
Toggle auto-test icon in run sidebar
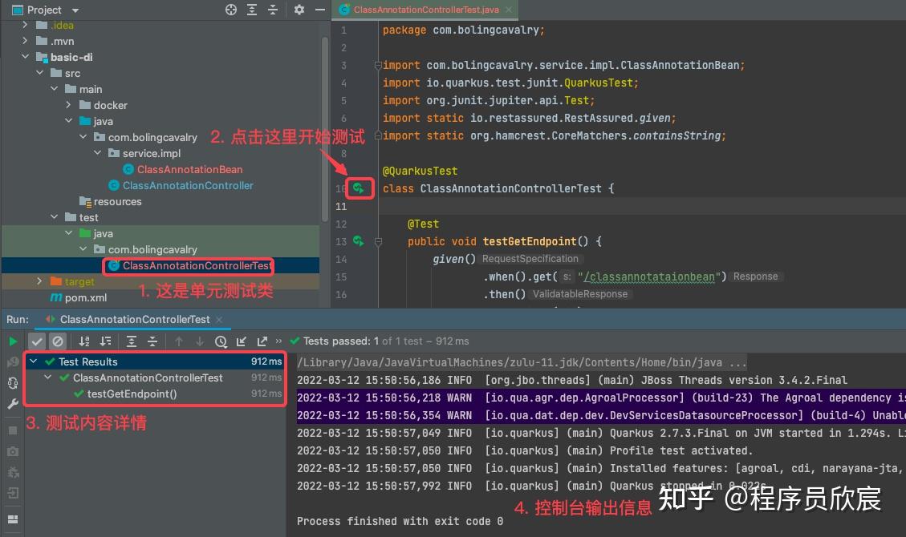pos(13,383)
